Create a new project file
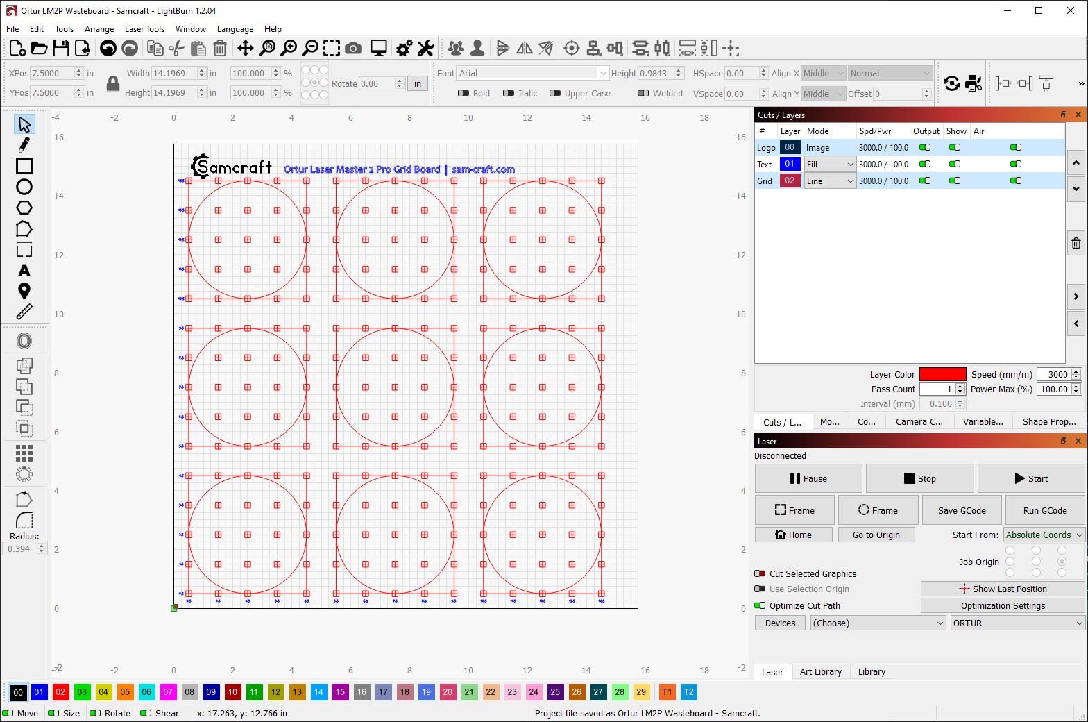This screenshot has height=722, width=1088. [x=17, y=48]
